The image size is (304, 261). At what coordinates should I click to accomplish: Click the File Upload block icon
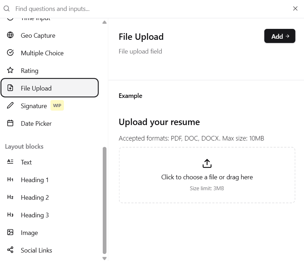click(x=11, y=88)
